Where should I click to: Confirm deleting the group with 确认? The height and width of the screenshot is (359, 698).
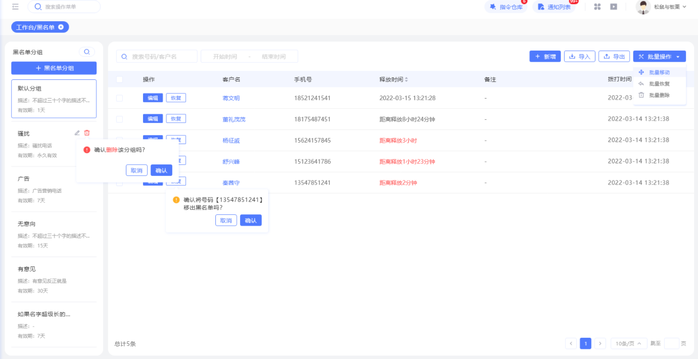[161, 170]
